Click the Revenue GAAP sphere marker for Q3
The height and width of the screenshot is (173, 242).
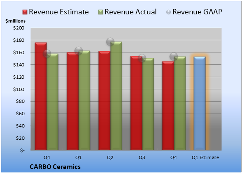(x=142, y=58)
